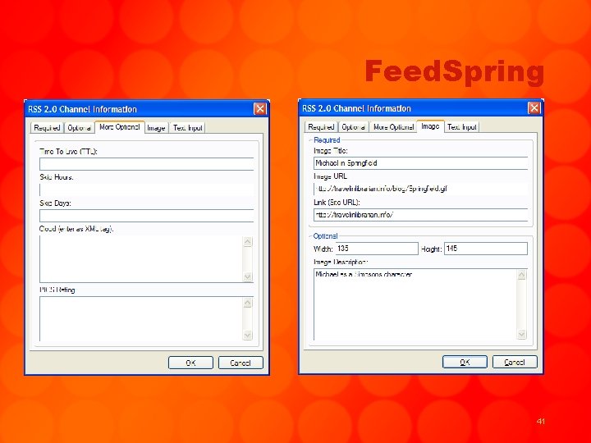Select More Optional tab in left dialog

pyautogui.click(x=120, y=127)
